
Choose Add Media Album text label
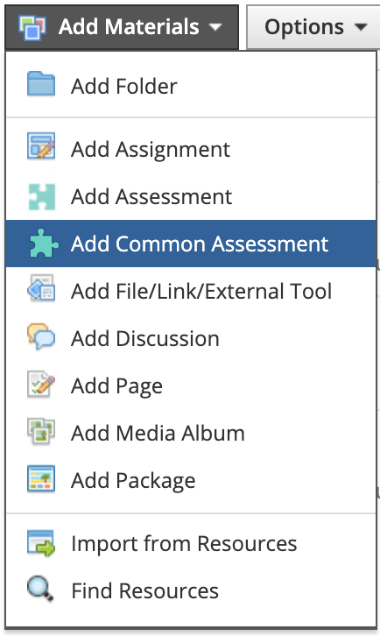click(158, 433)
